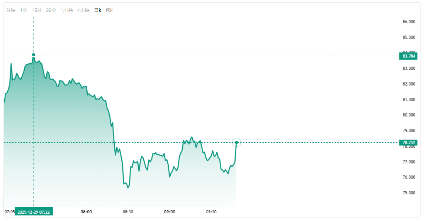Open the 週k weekly candlestick view
This screenshot has height=221, width=426.
click(x=109, y=10)
